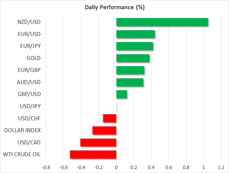Click the green EUR/USD bar
The image size is (229, 173).
click(135, 34)
